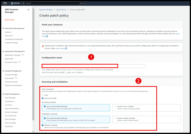The image size is (191, 134).
Task: Open Application Manager
Action: click(13, 55)
